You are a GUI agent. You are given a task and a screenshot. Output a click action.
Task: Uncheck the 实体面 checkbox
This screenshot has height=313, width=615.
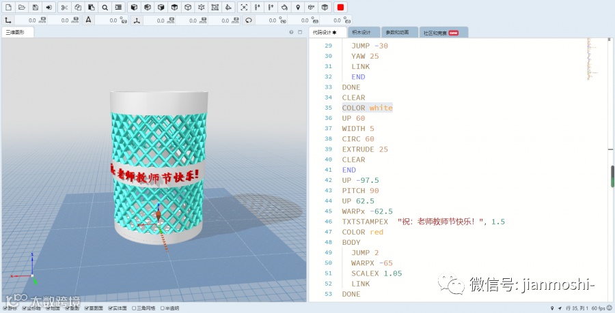point(111,308)
